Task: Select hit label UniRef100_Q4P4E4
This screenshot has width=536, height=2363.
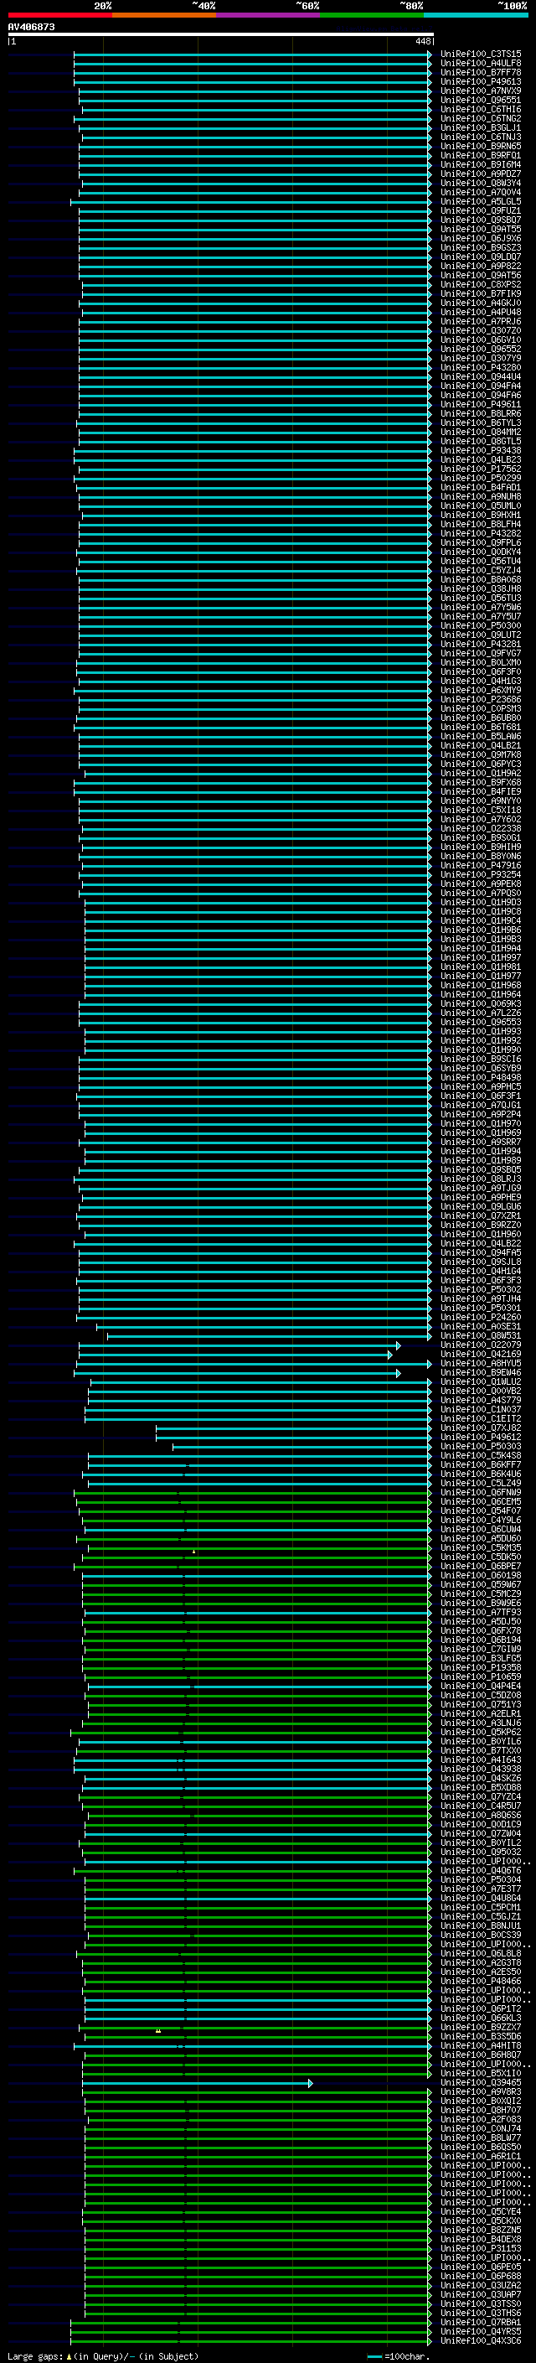Action: point(481,1686)
